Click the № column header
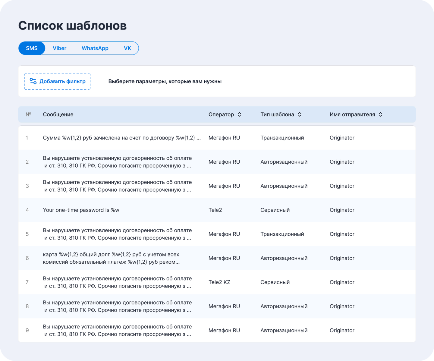The image size is (434, 361). (x=28, y=115)
